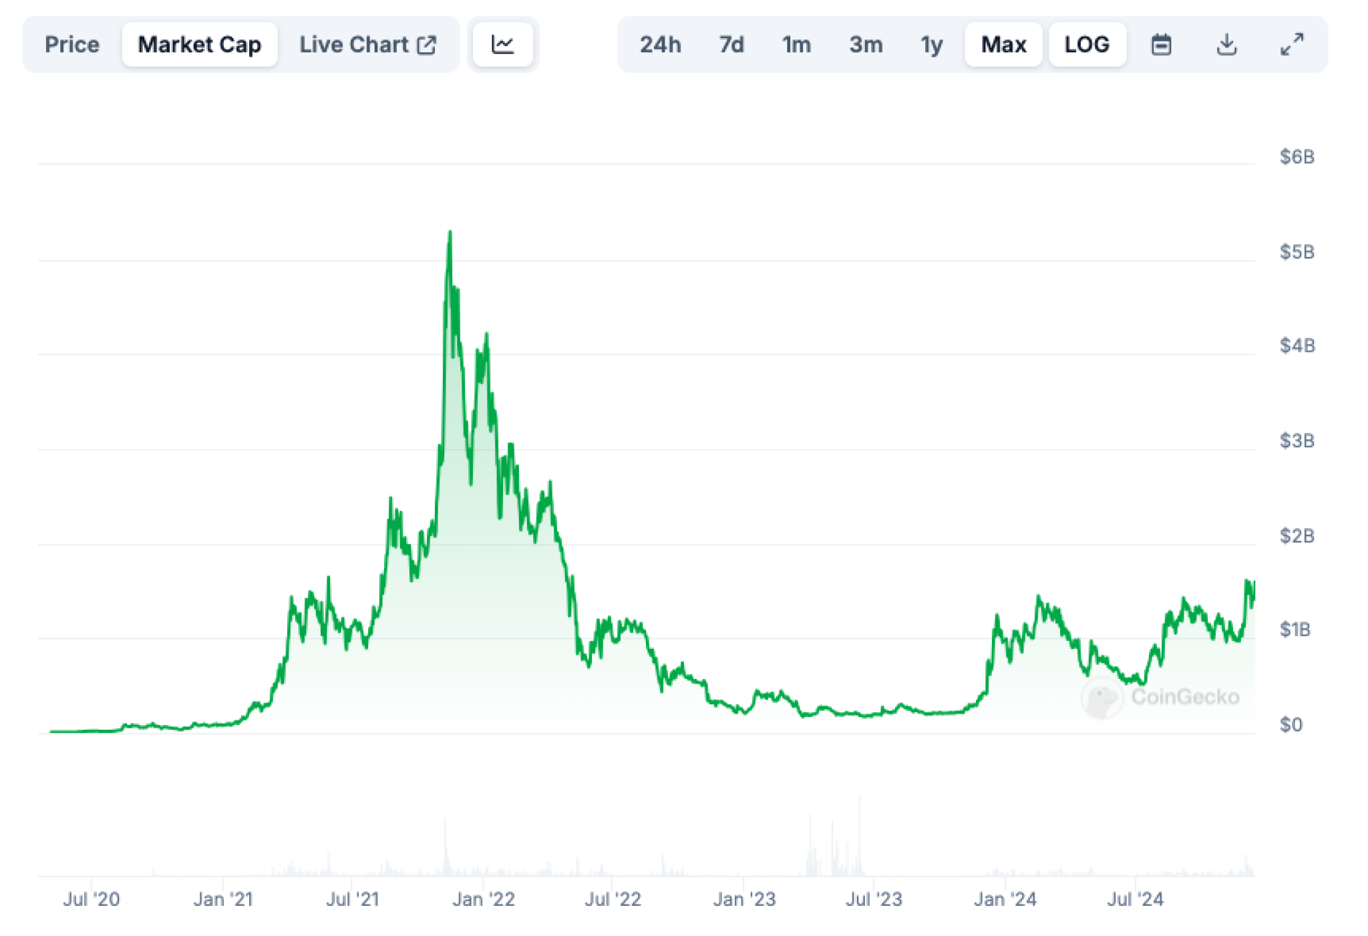Select the 24h time range

click(x=660, y=45)
